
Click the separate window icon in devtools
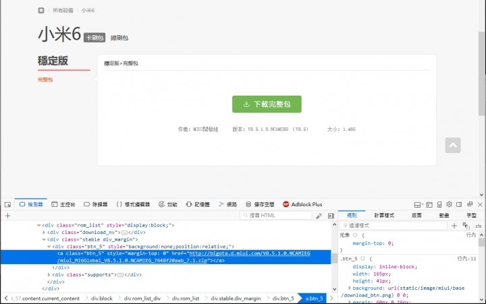pyautogui.click(x=470, y=204)
